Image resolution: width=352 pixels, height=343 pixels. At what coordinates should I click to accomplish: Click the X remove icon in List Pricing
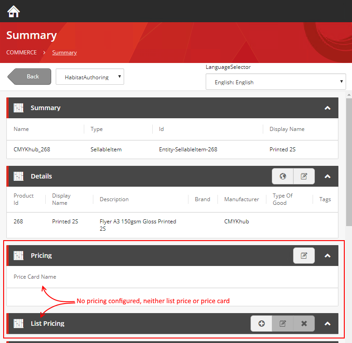point(304,324)
